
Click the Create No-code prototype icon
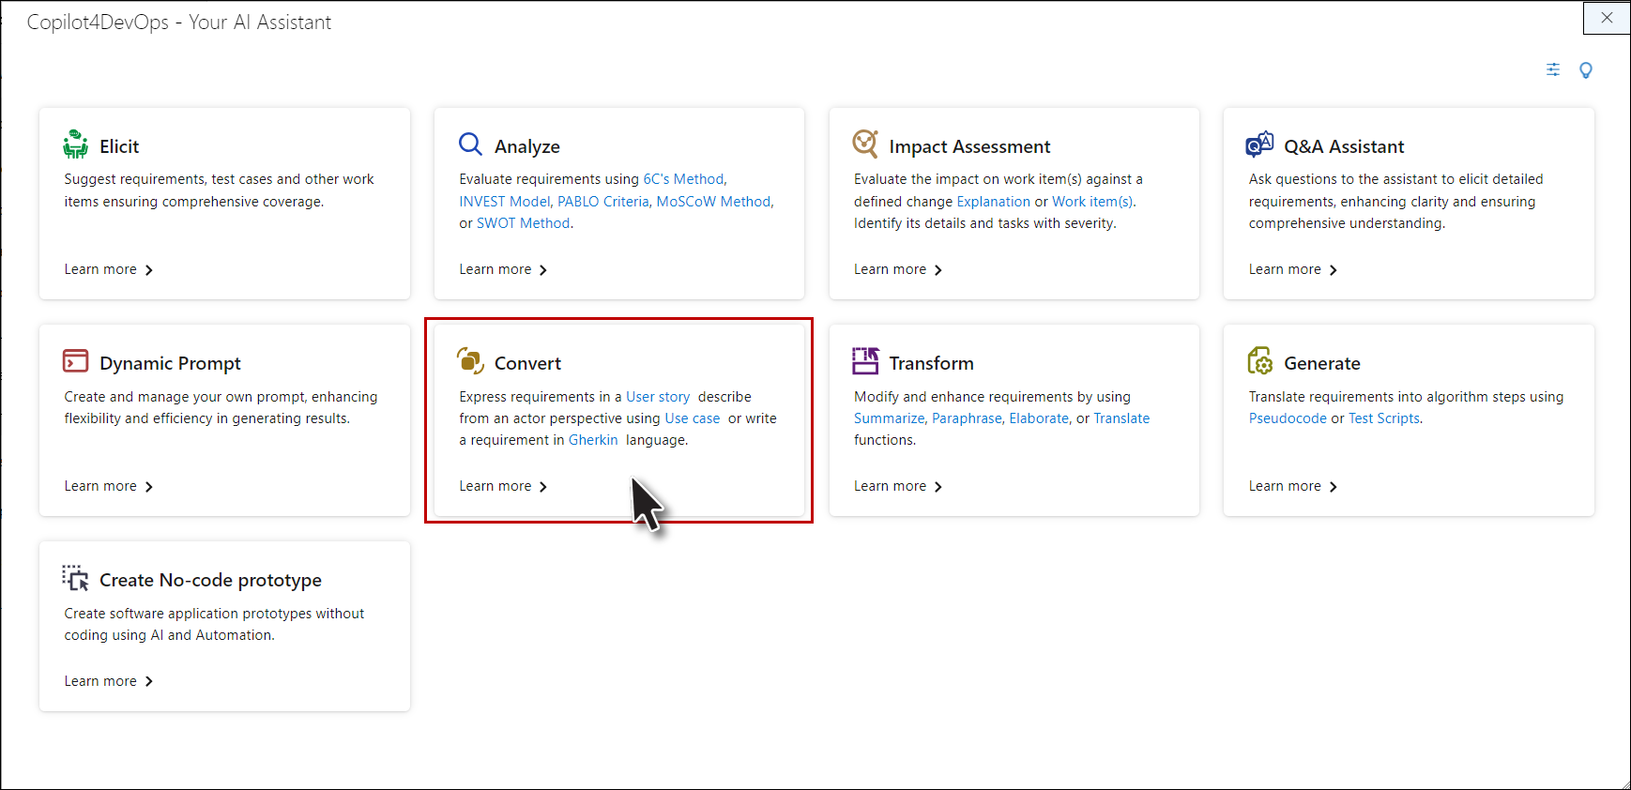pyautogui.click(x=75, y=578)
